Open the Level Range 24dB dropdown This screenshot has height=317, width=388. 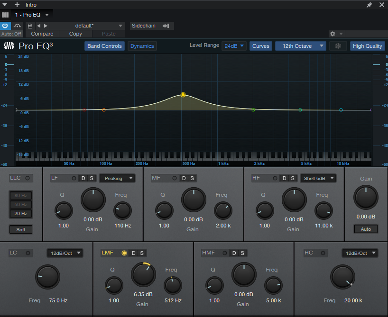tap(234, 46)
